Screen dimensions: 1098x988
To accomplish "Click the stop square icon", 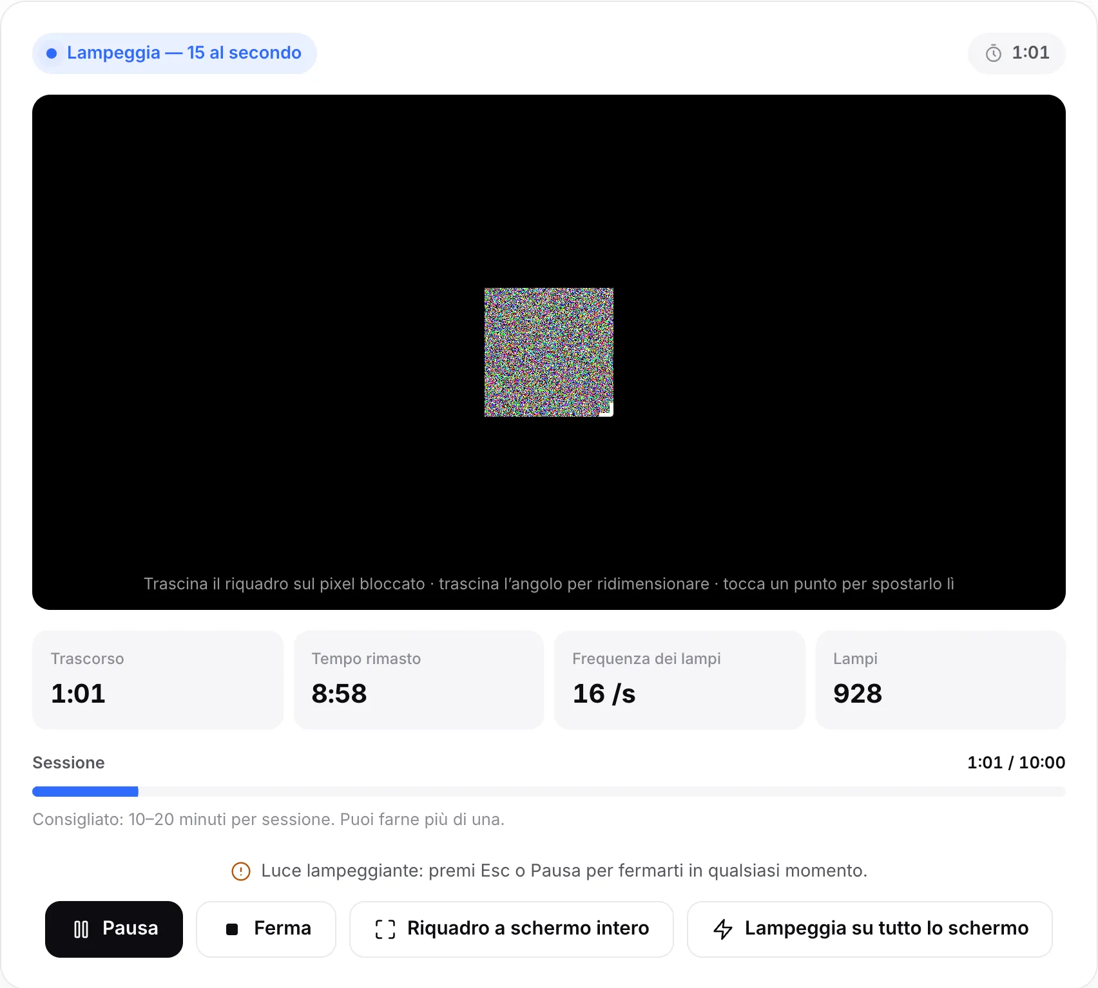I will 232,929.
